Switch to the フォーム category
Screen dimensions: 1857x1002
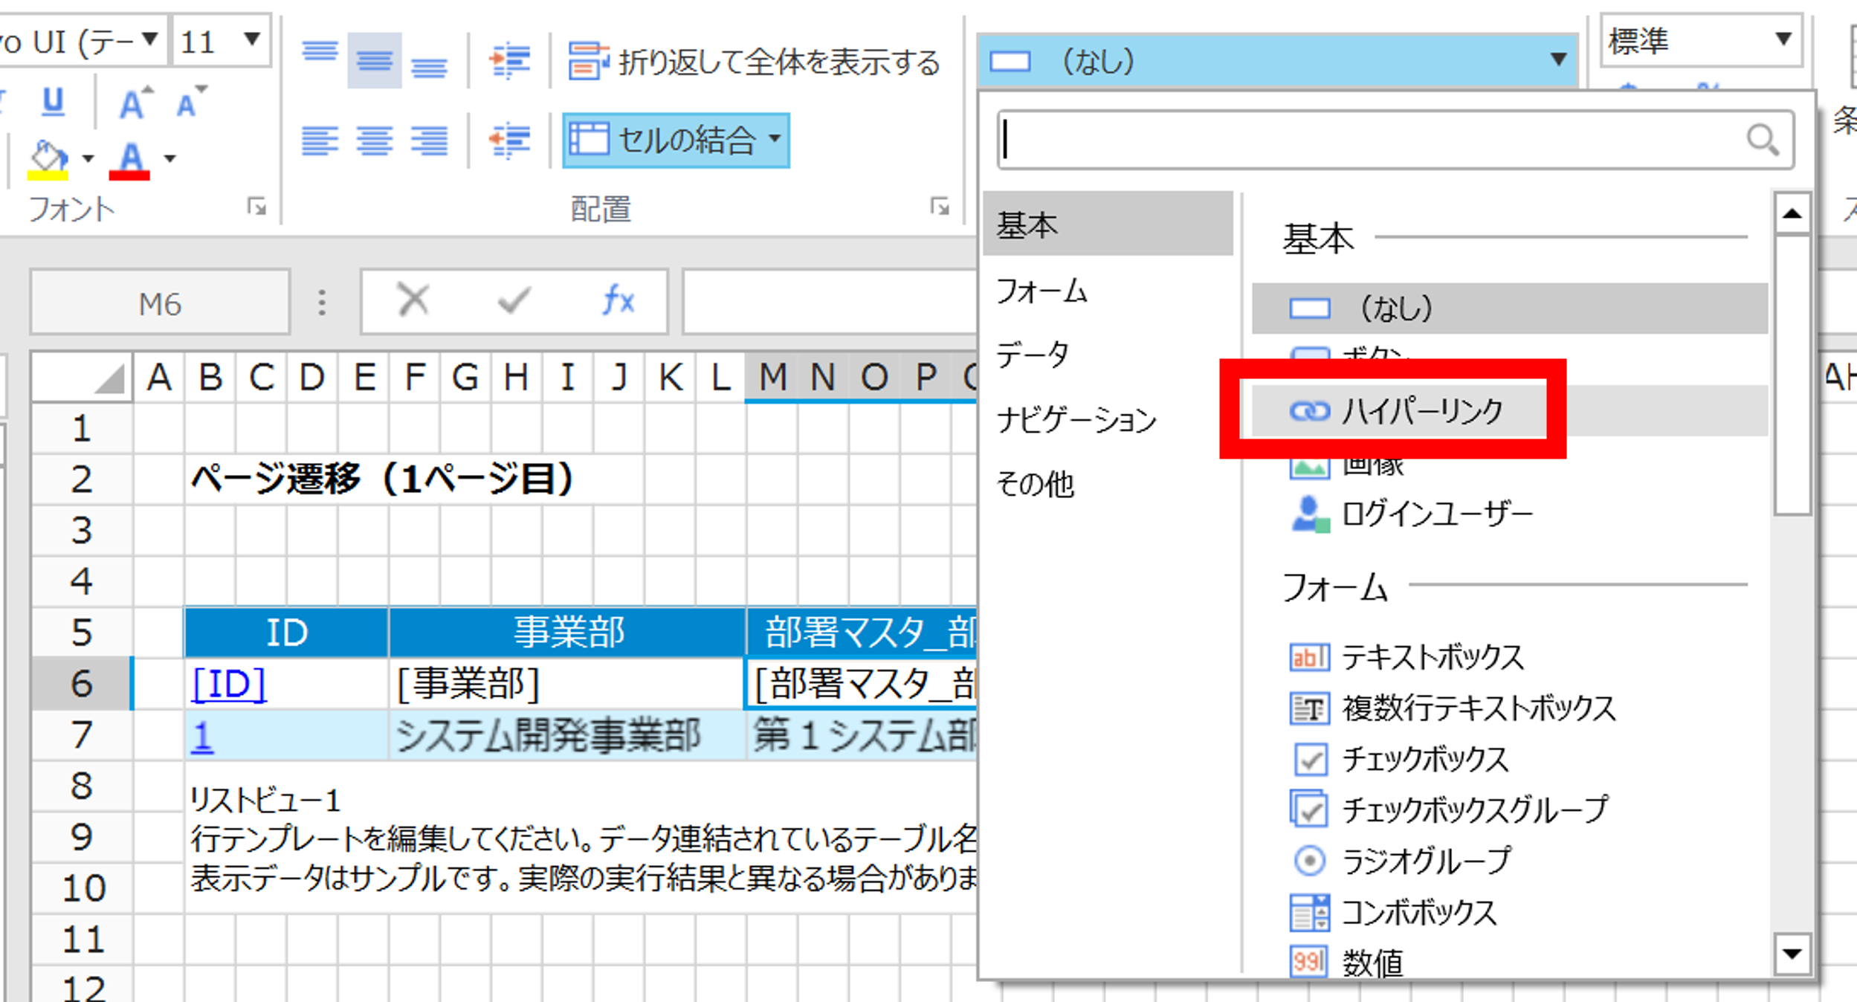tap(1041, 291)
